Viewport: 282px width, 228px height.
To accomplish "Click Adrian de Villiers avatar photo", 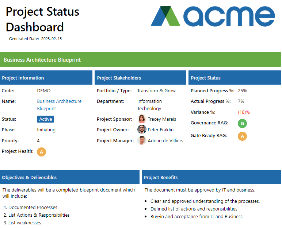I will (142, 140).
